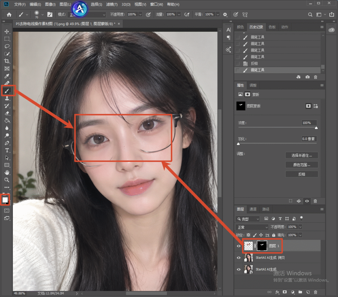Click the 颜色范围 button

pos(302,165)
